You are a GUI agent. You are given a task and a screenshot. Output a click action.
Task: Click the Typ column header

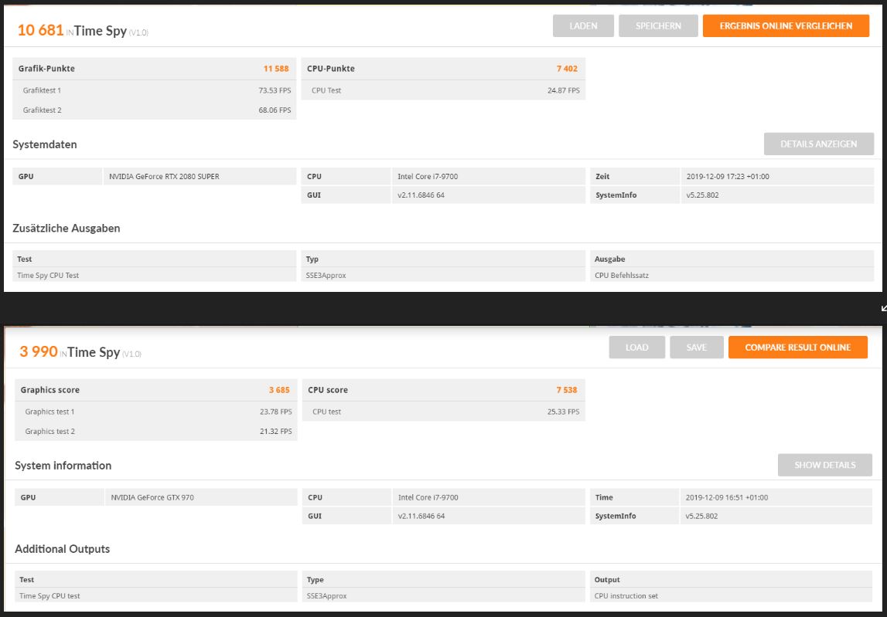312,259
